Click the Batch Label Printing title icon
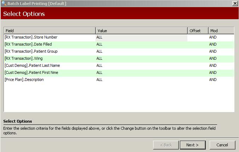This screenshot has height=152, width=239. pos(4,3)
